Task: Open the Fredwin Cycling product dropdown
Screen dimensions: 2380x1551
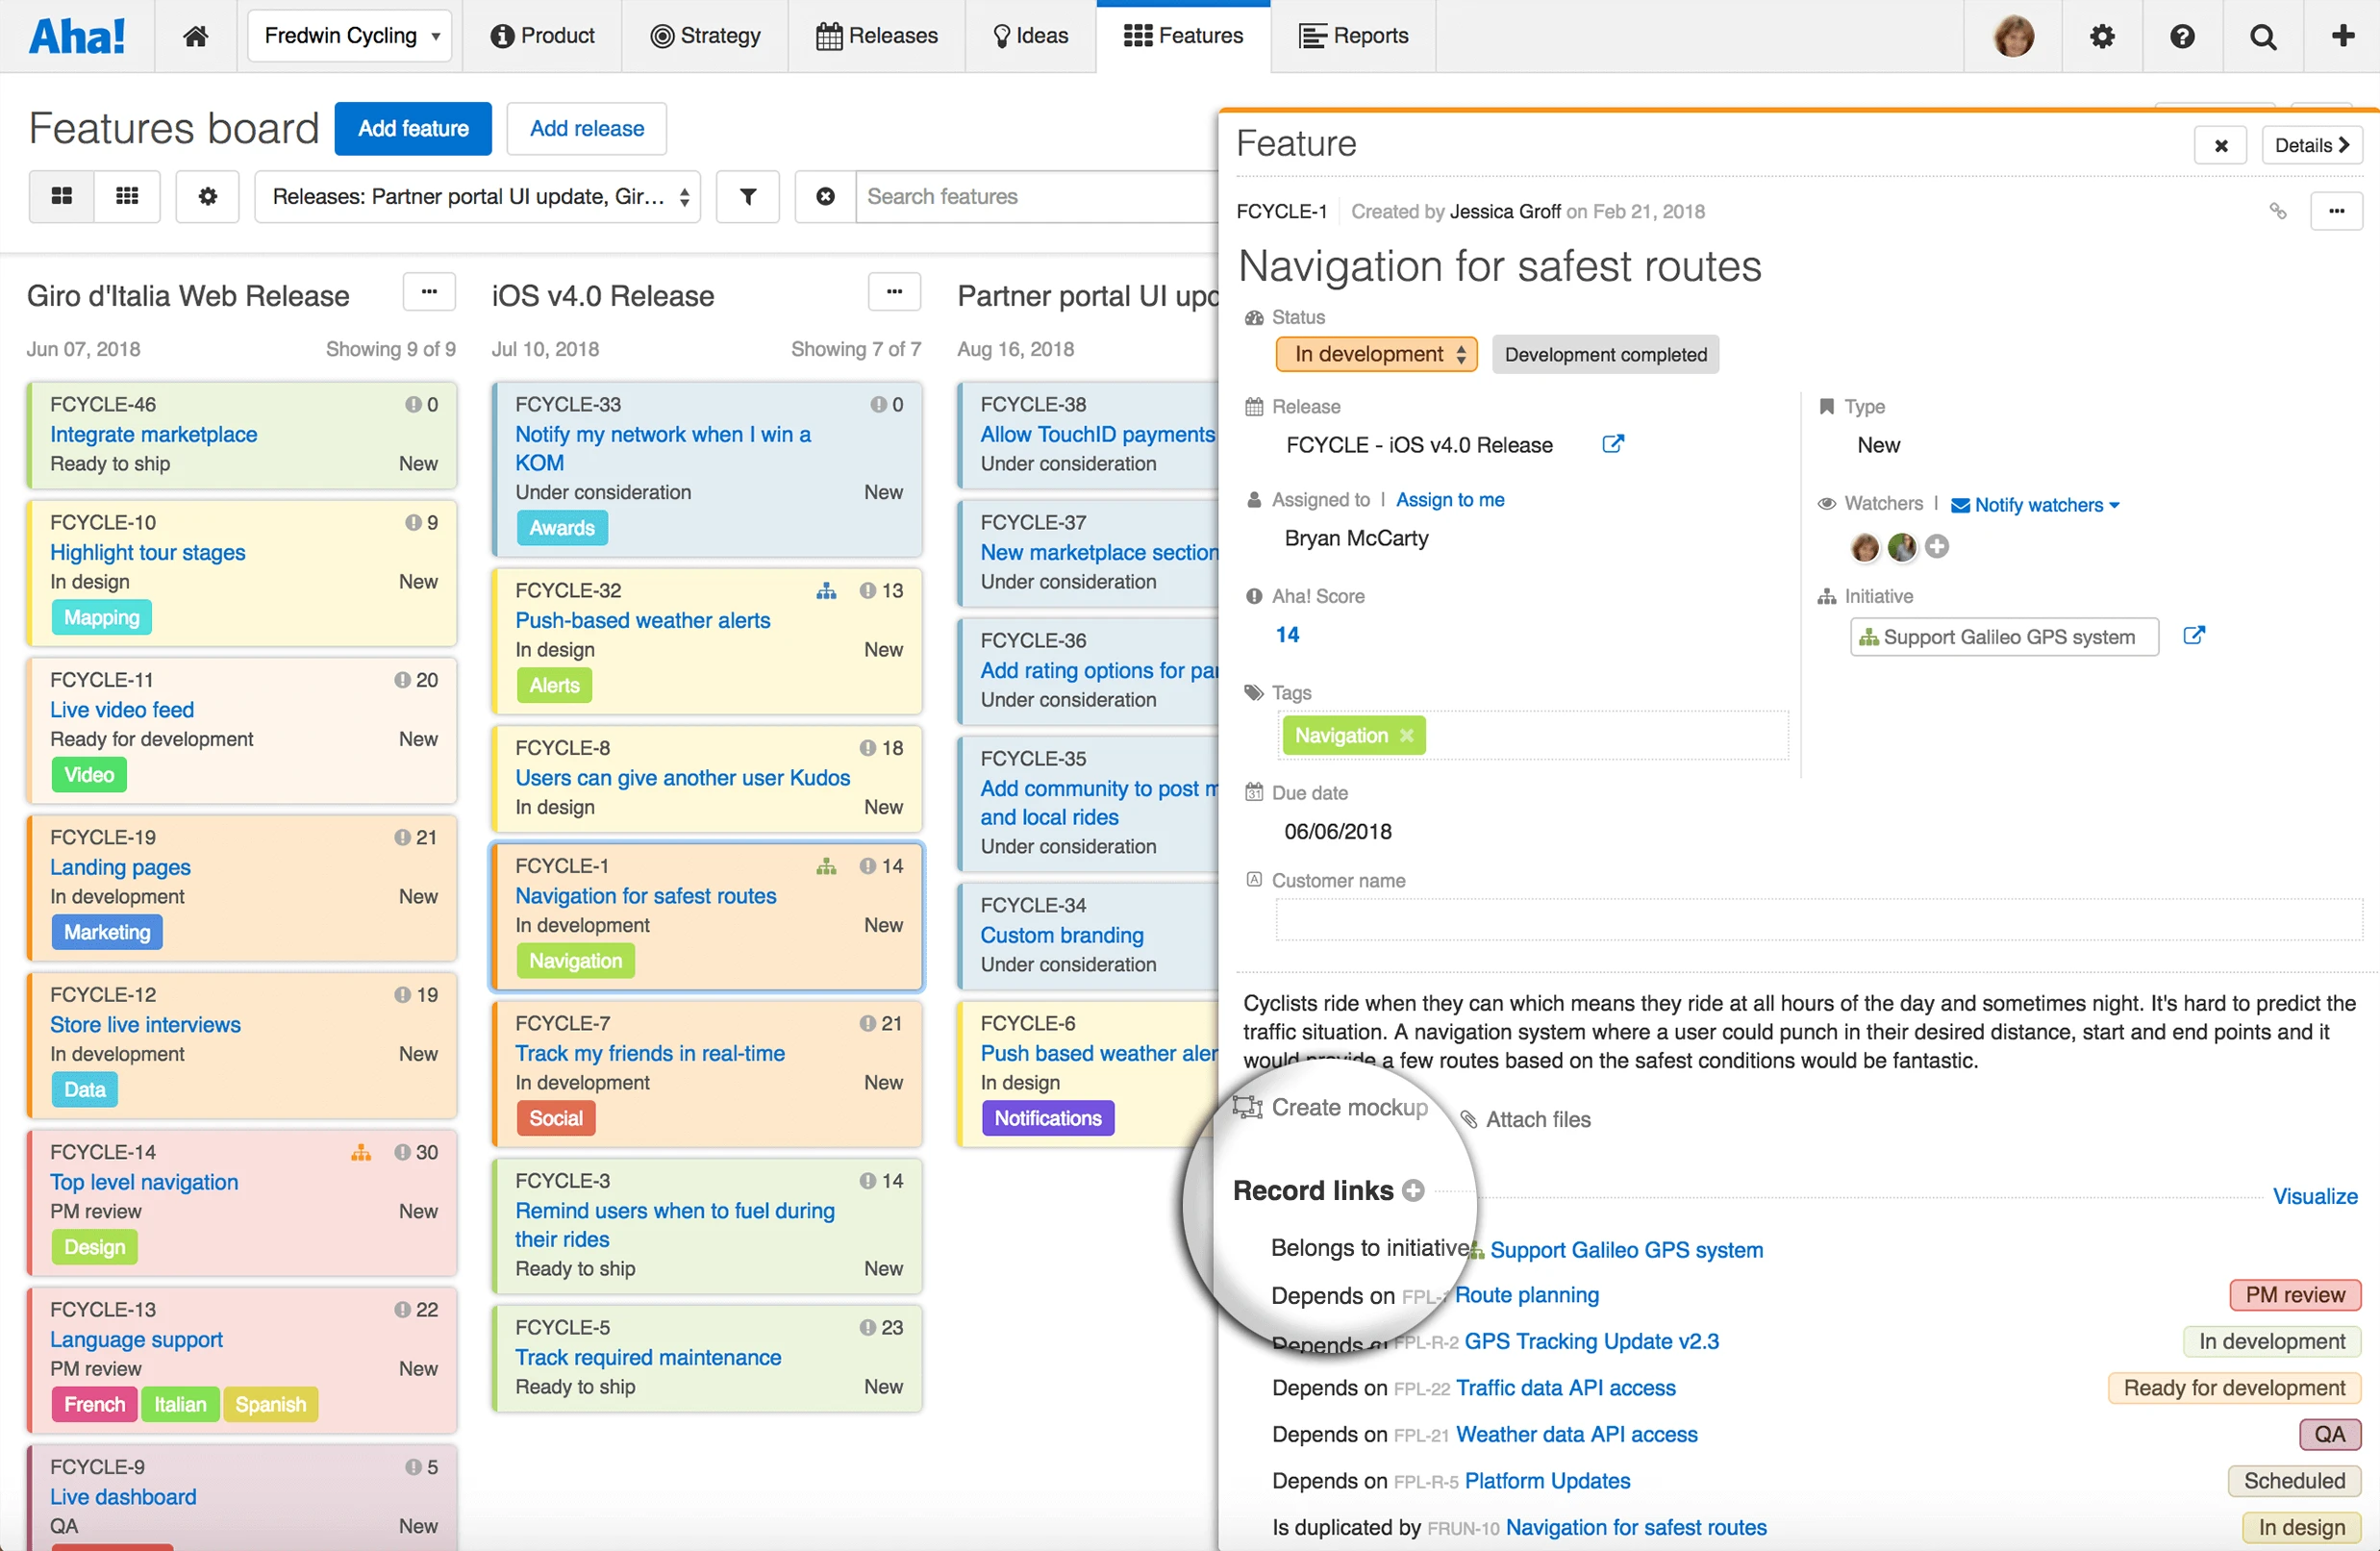Action: 350,36
